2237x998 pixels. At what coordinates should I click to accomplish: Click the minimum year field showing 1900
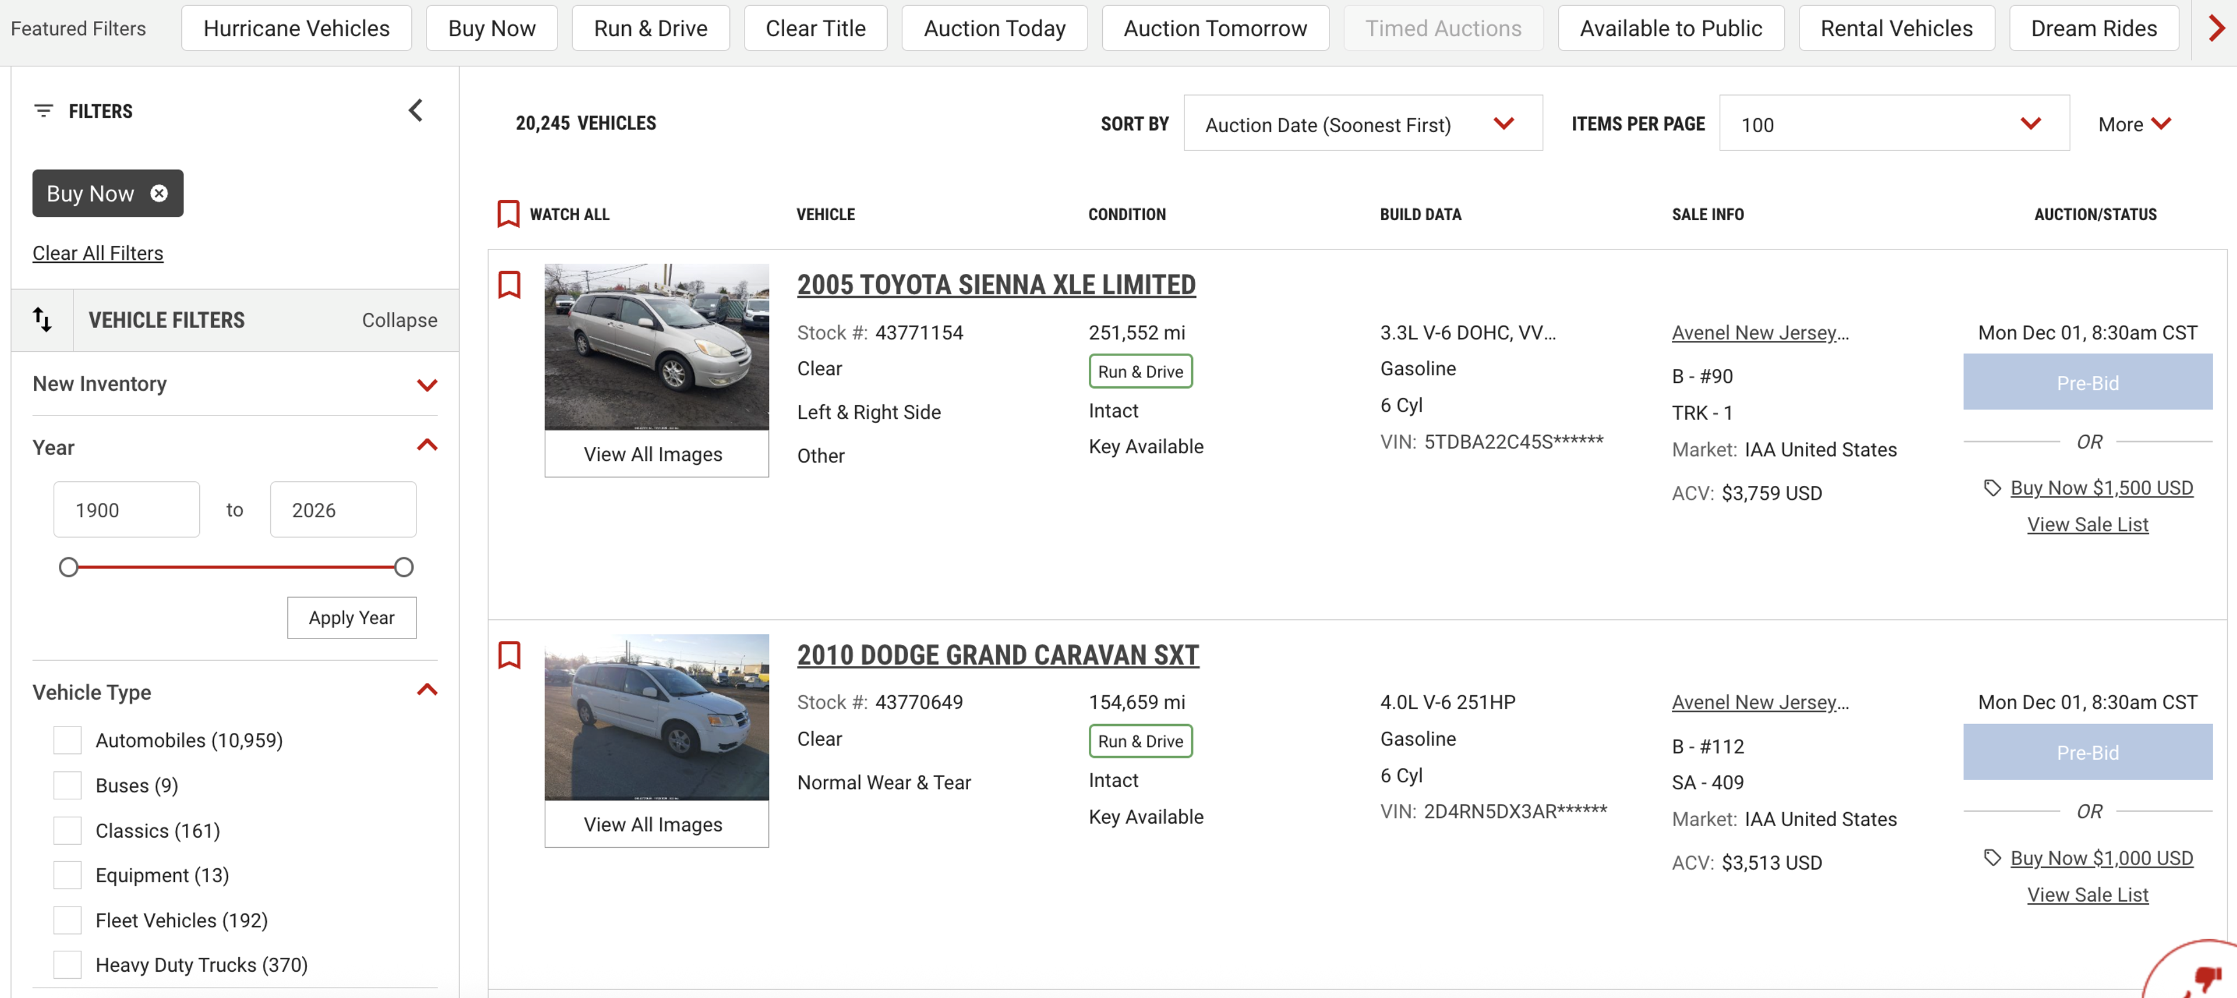[x=127, y=510]
